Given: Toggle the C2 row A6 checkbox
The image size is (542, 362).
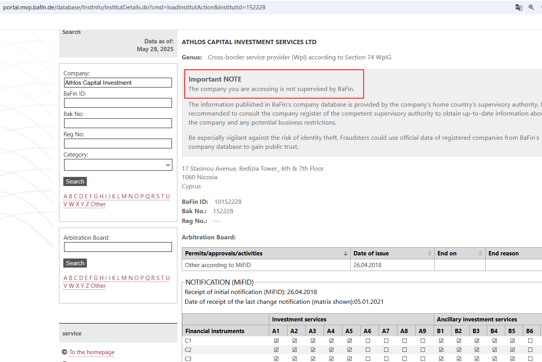Looking at the screenshot, I should [368, 350].
